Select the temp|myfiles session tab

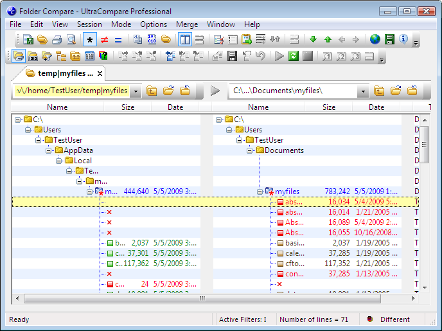(60, 73)
